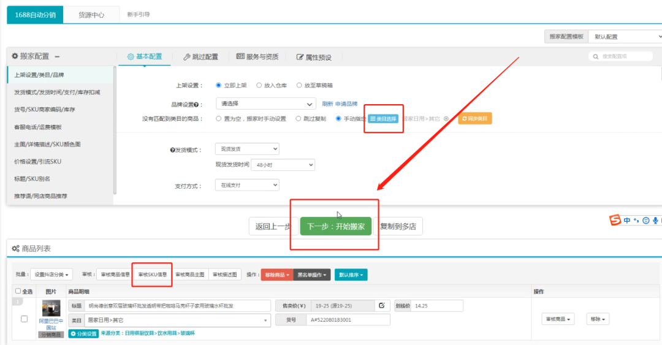The height and width of the screenshot is (345, 662).
Task: Open 设置抖店分类 batch dropdown
Action: (51, 275)
